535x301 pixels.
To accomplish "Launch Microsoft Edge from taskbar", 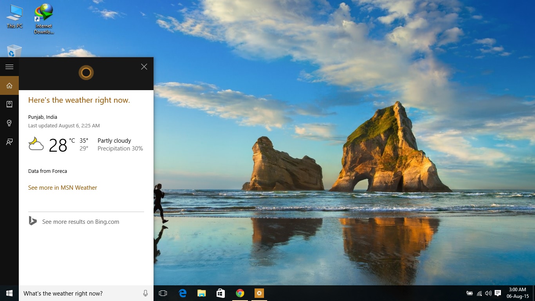I will point(183,293).
